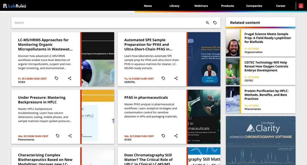
Task: Click tag icon on LC-MS/HRMS webinar card
Action: (x=57, y=78)
